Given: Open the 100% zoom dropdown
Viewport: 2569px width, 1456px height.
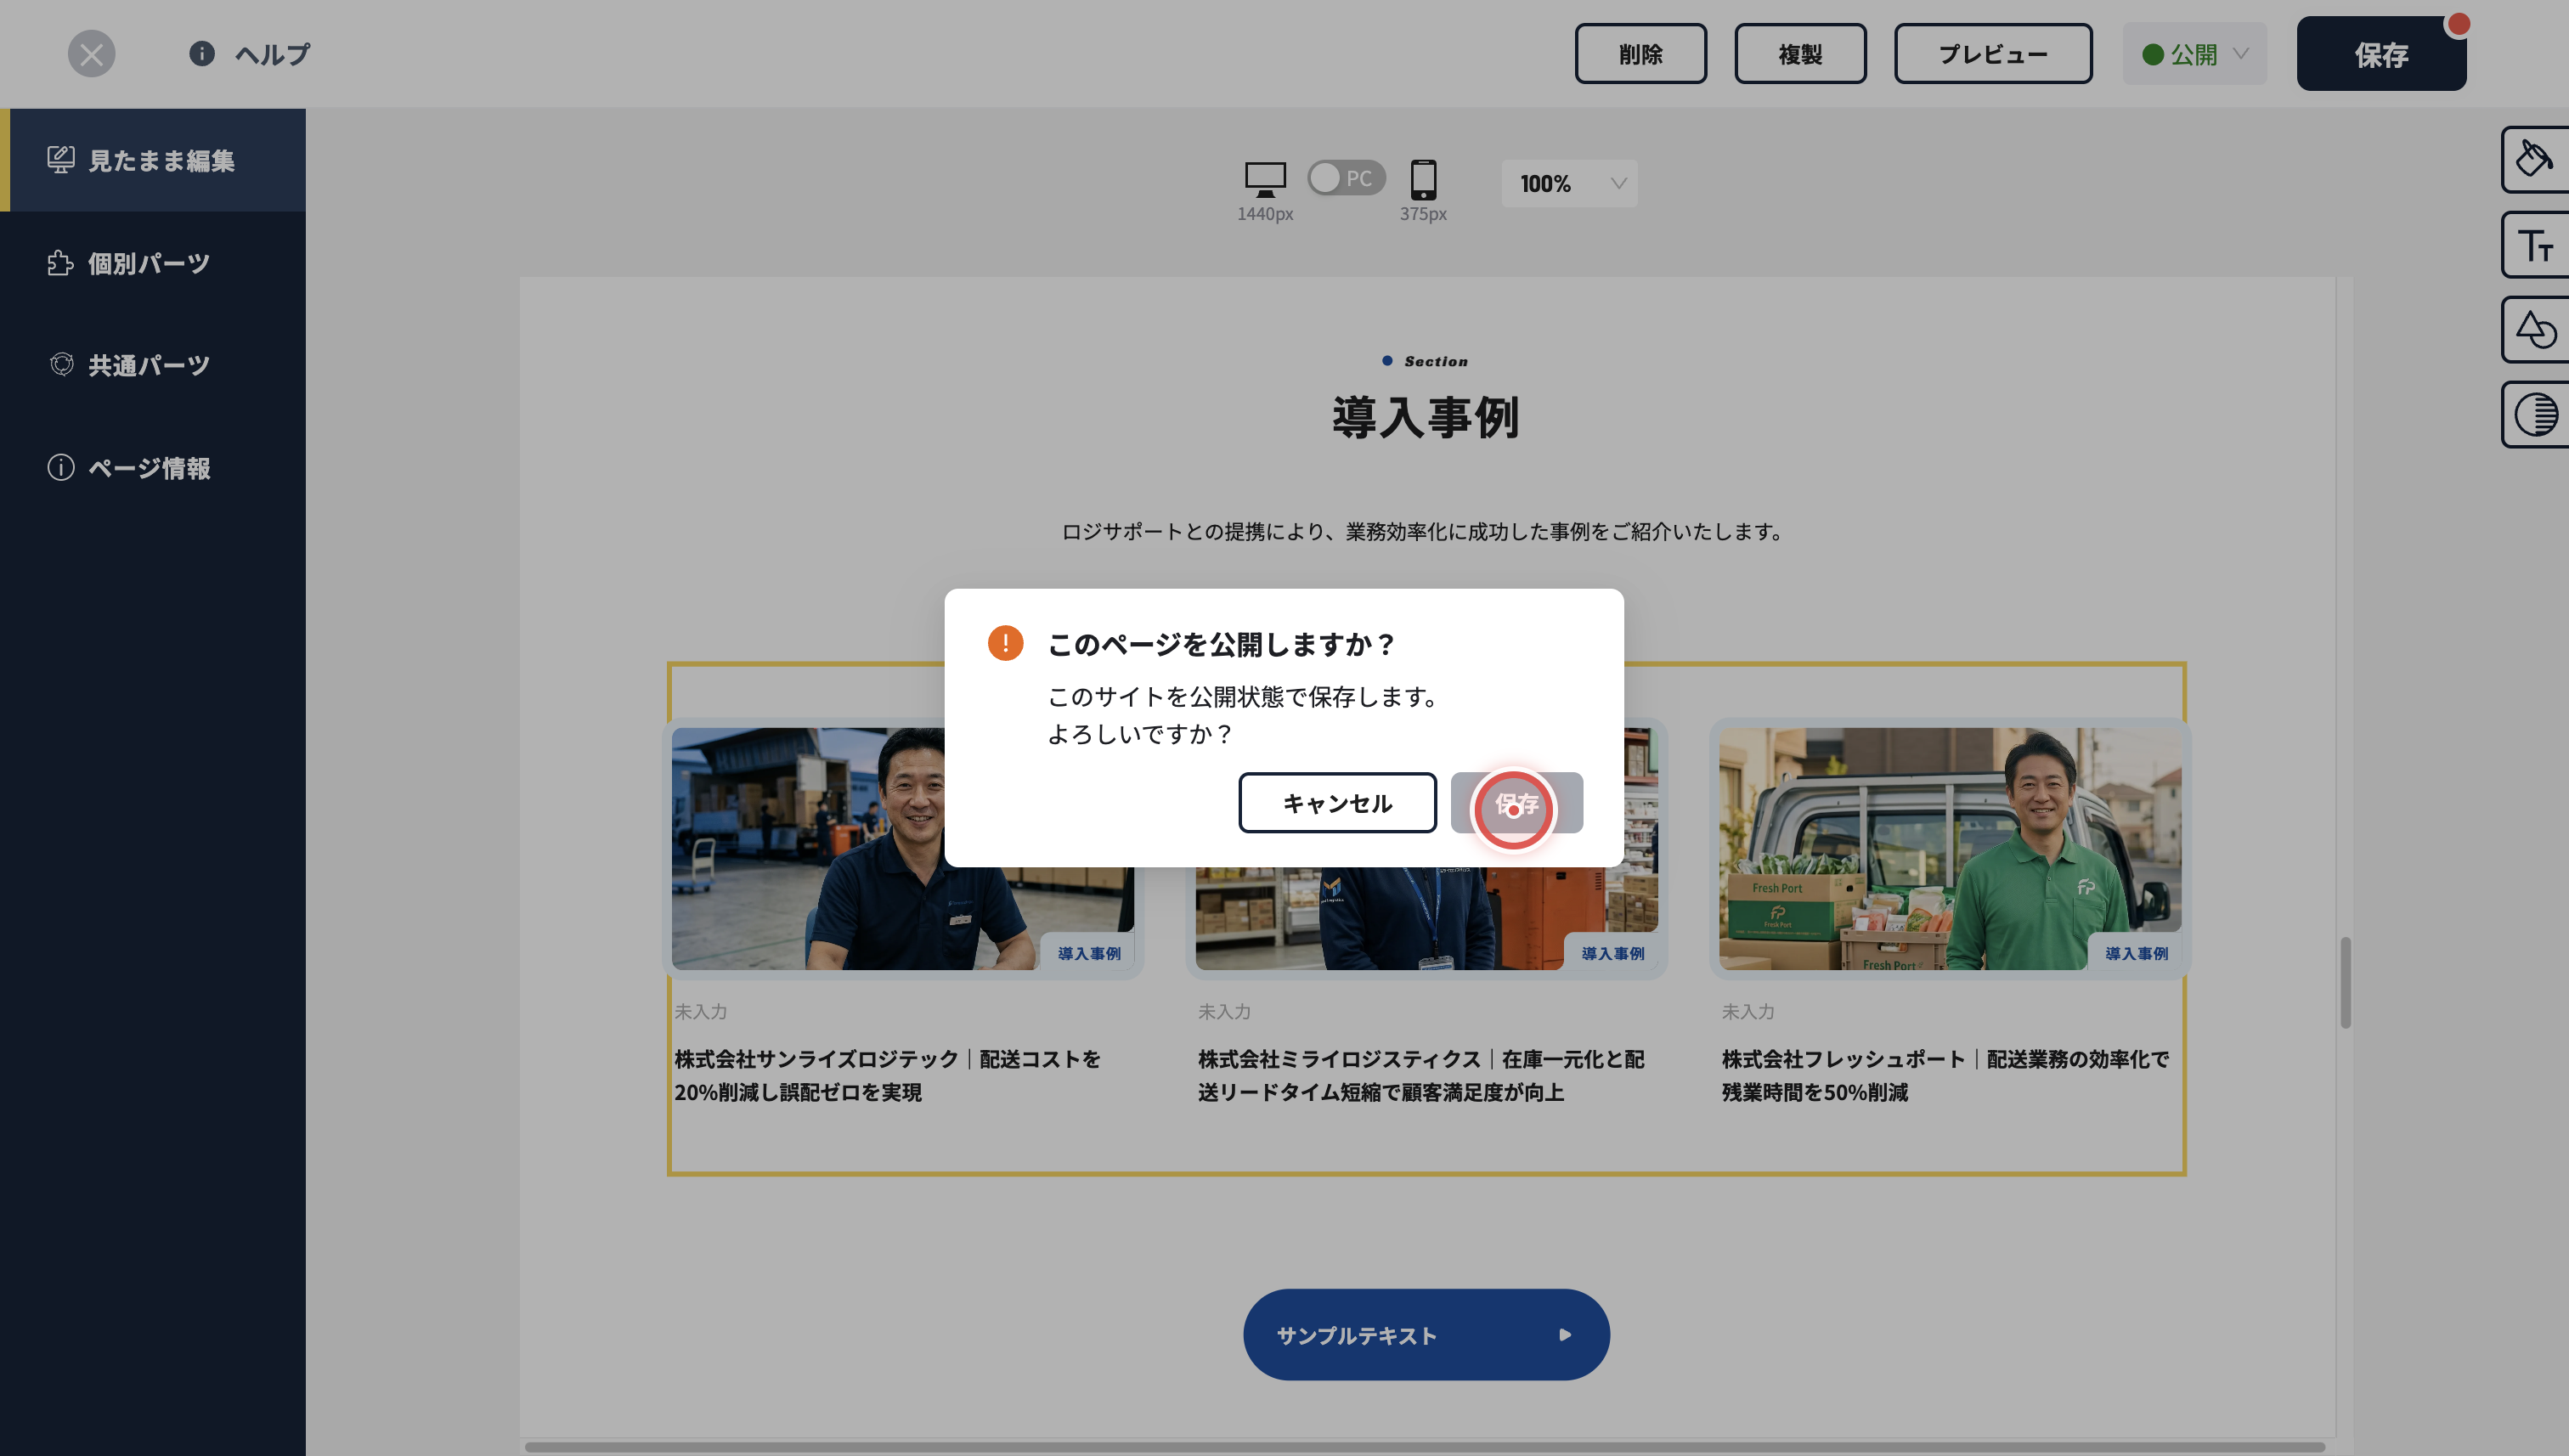Looking at the screenshot, I should [1569, 183].
